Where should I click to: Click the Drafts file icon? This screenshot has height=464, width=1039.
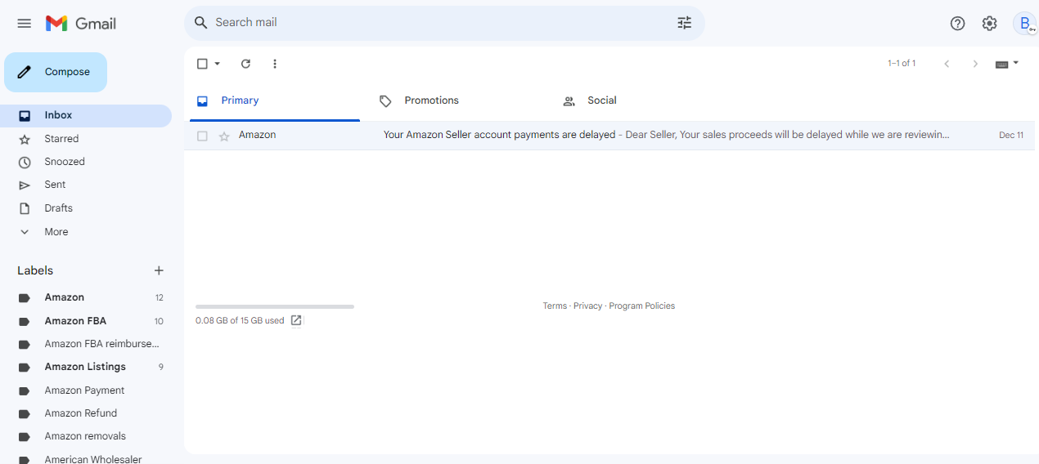pyautogui.click(x=25, y=208)
